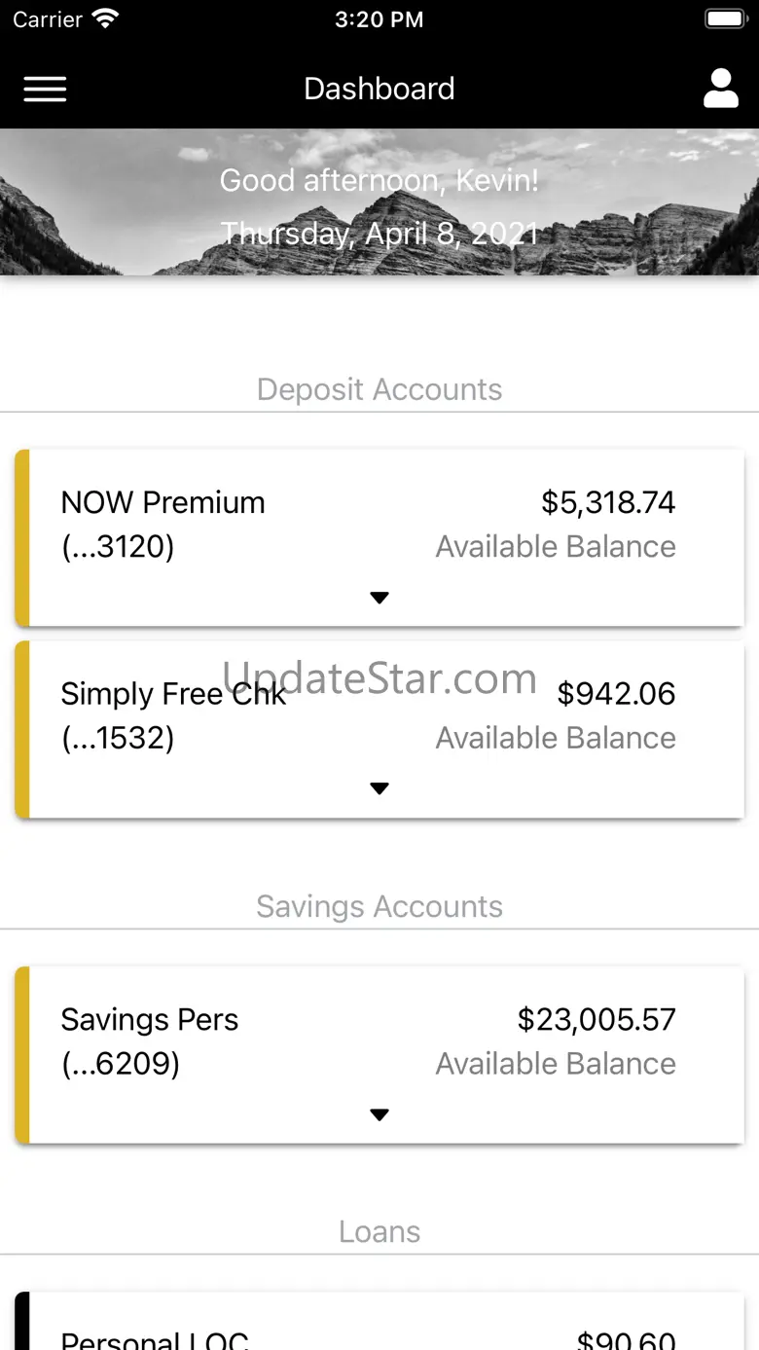The height and width of the screenshot is (1350, 759).
Task: Tap the battery indicator icon
Action: 724,18
